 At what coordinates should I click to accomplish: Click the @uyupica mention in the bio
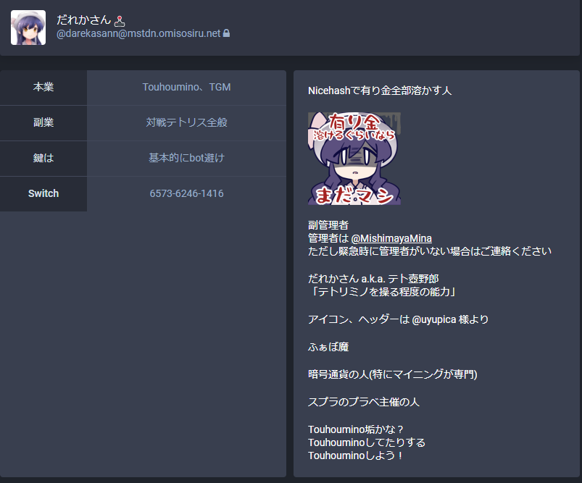point(434,319)
